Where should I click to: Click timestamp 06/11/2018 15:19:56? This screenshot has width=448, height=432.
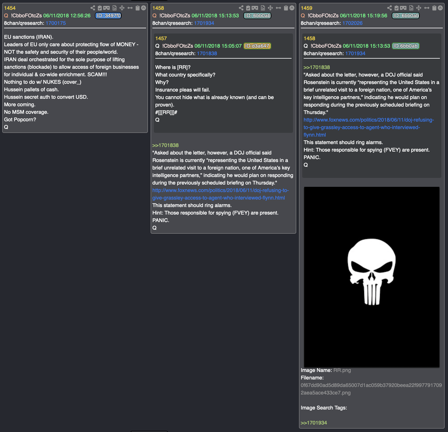[x=364, y=16]
